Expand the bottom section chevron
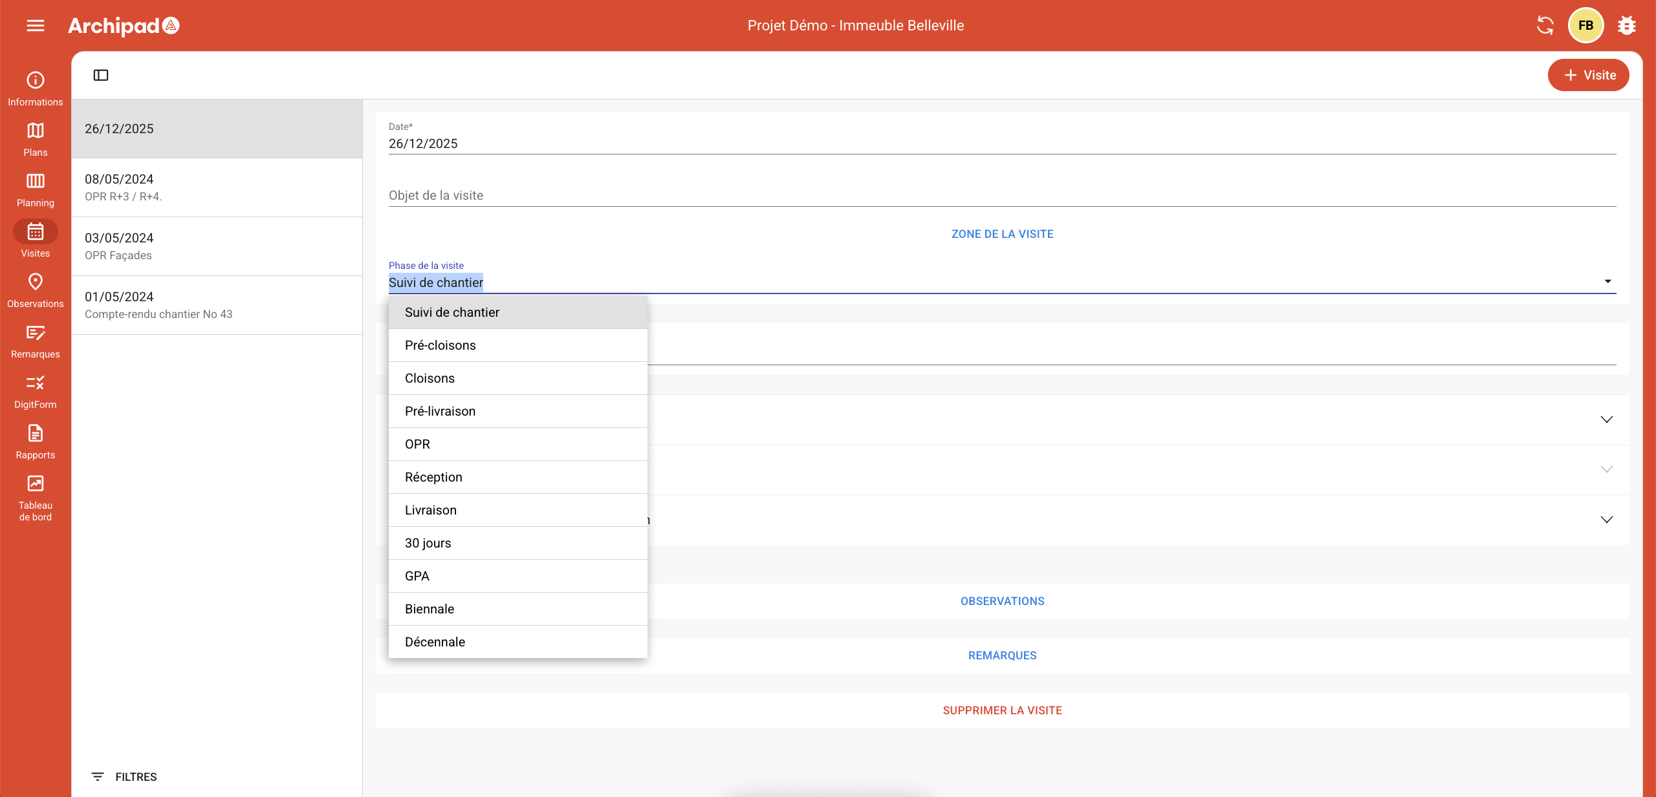1656x797 pixels. 1606,520
